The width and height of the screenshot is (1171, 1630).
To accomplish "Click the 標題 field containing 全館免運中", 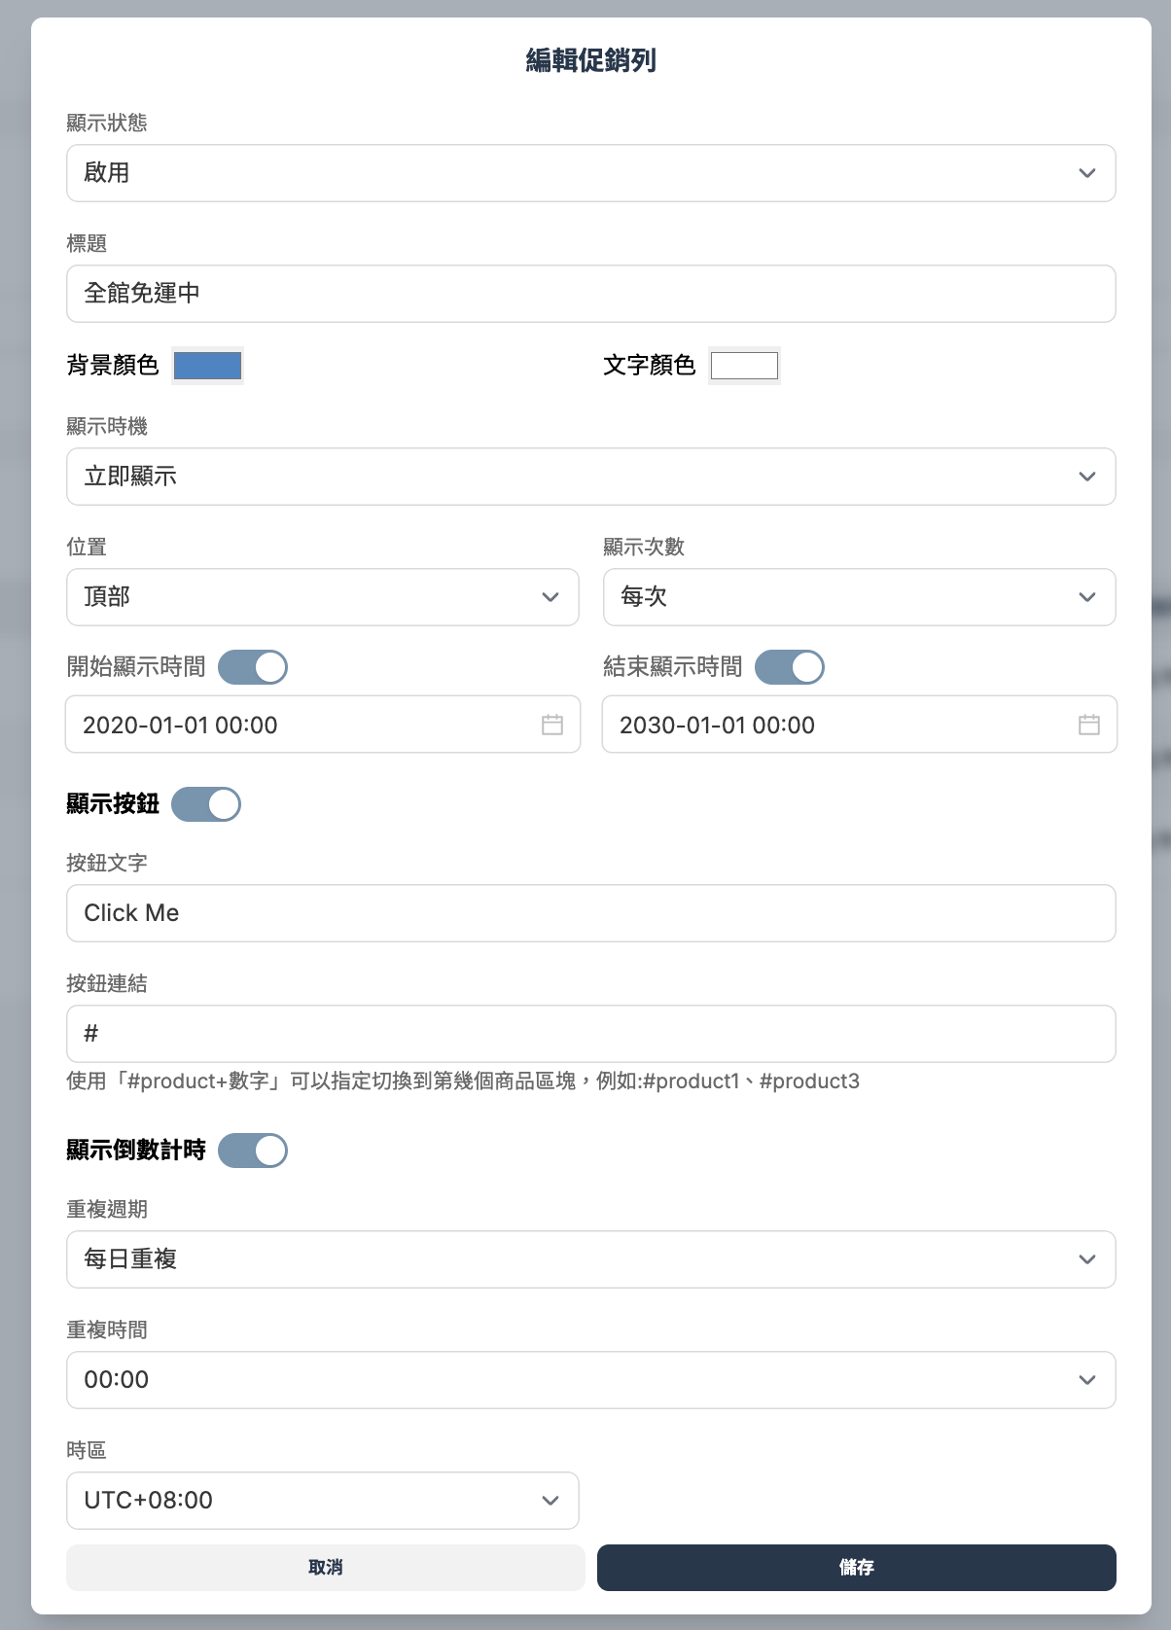I will click(590, 293).
